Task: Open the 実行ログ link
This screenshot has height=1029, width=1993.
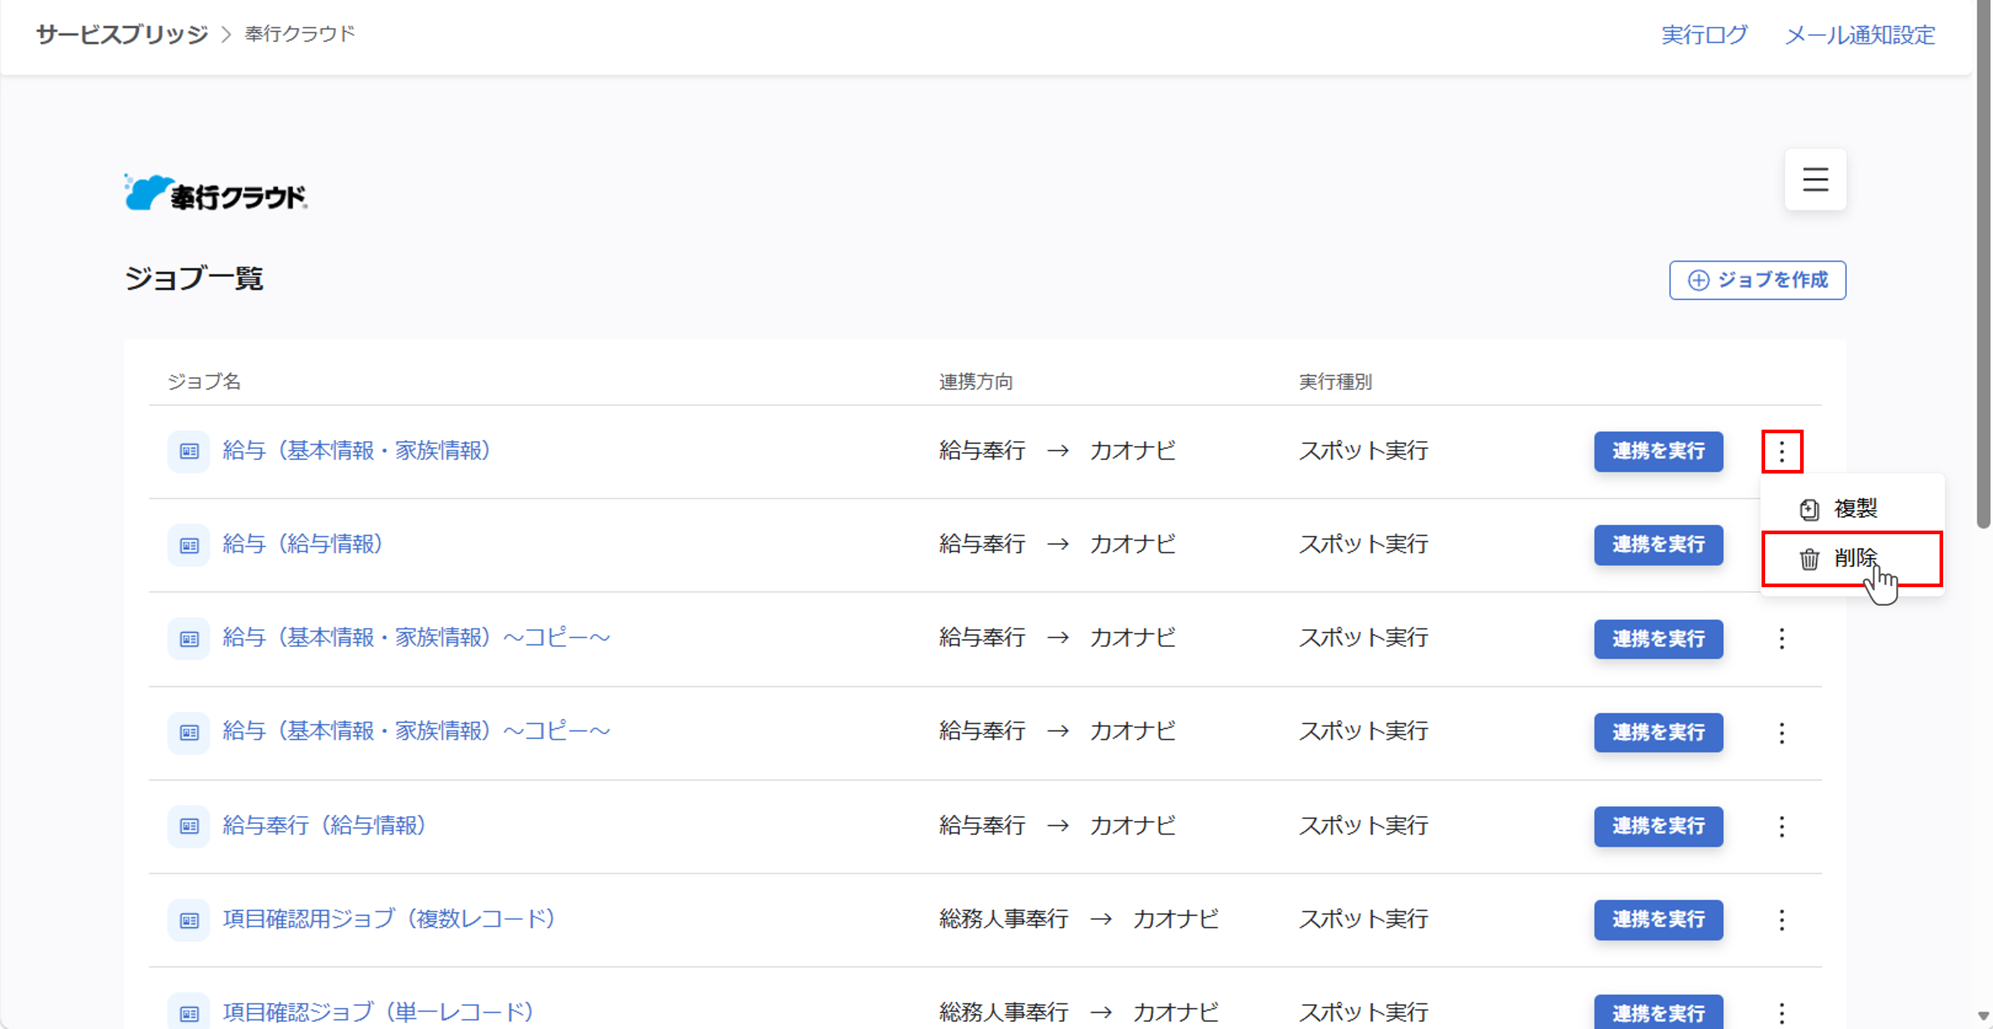Action: 1704,35
